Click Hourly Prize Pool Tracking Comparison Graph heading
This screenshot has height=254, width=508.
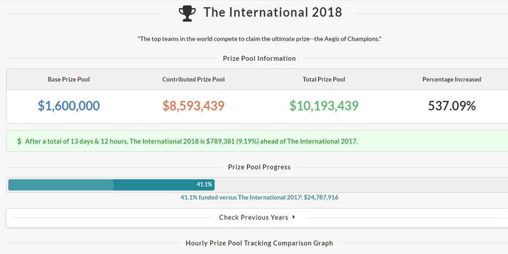tap(259, 243)
